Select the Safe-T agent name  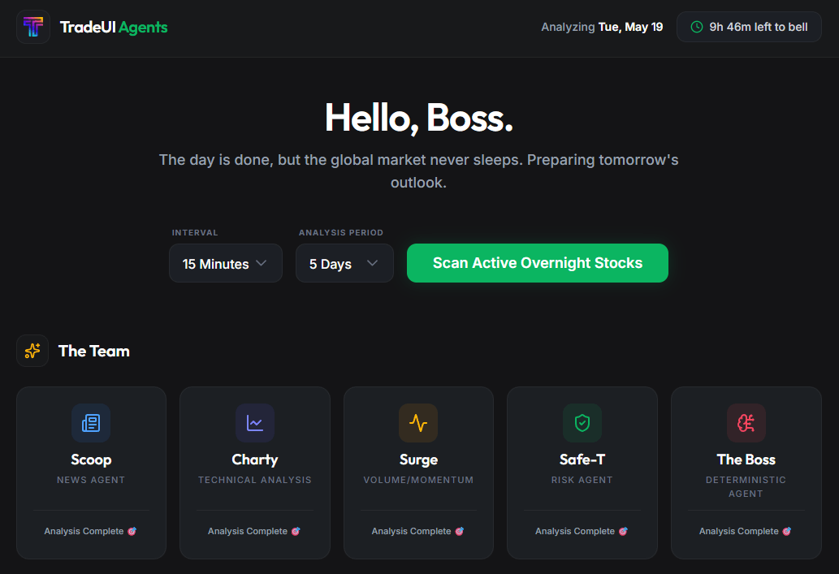click(x=582, y=460)
